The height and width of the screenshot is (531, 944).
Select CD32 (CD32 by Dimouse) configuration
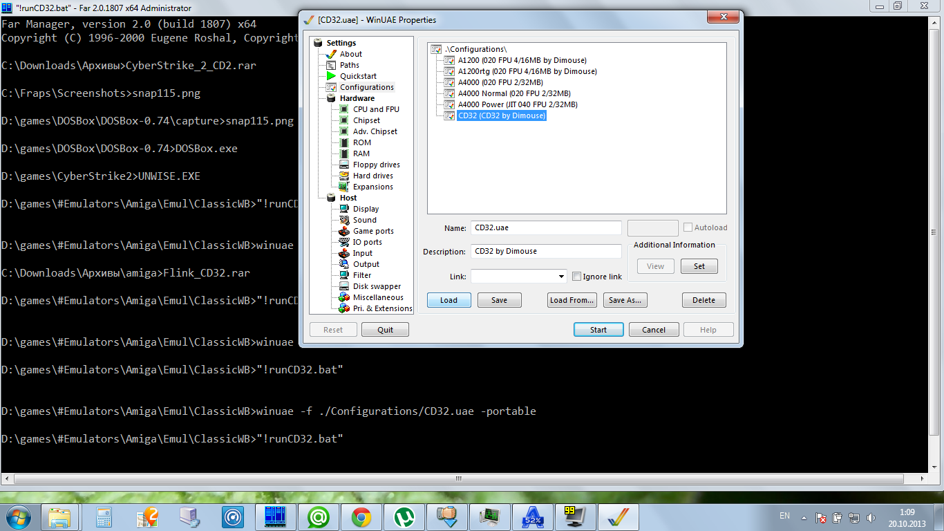(x=502, y=115)
